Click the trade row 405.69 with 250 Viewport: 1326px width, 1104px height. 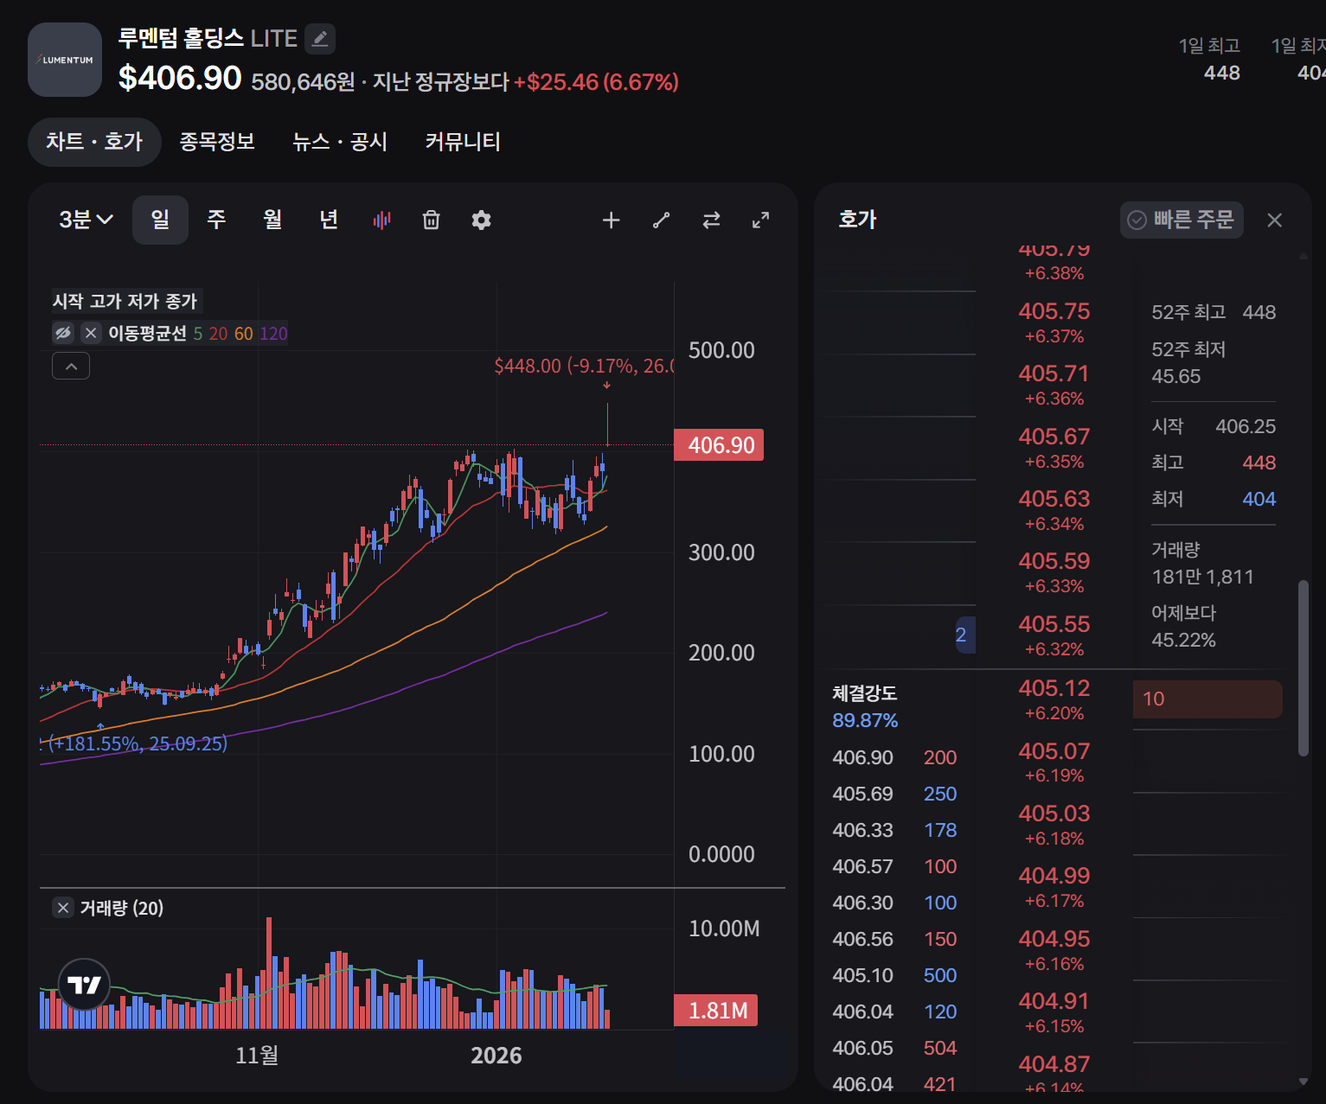tap(895, 794)
